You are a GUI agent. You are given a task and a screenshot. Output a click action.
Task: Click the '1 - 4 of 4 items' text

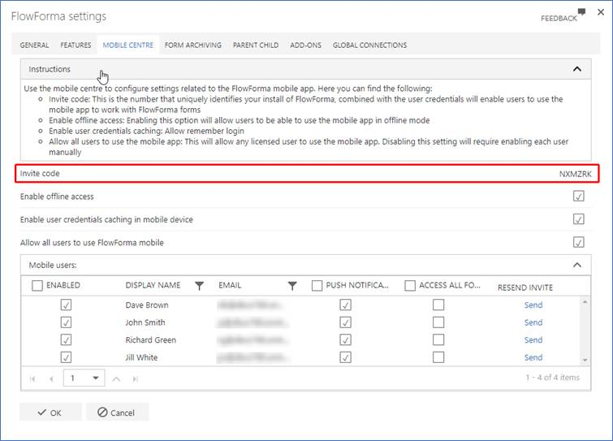click(x=552, y=378)
